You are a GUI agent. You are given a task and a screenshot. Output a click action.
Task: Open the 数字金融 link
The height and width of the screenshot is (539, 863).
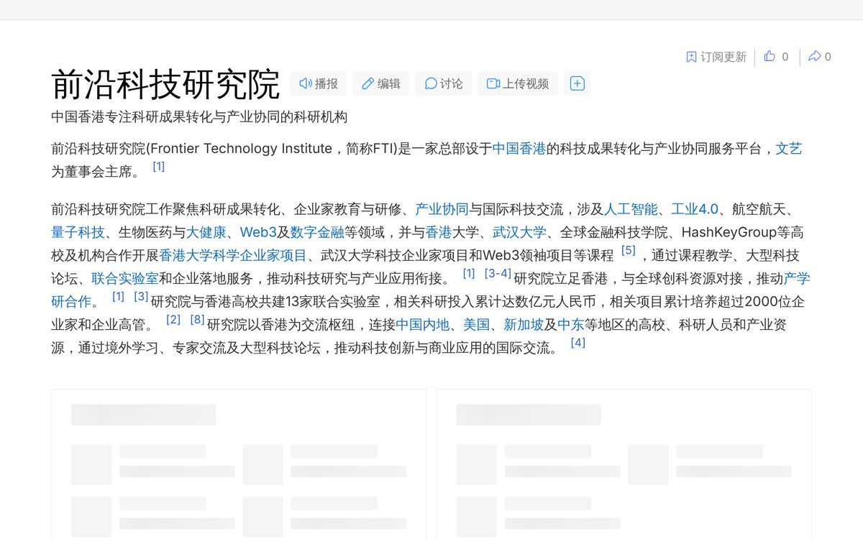317,232
